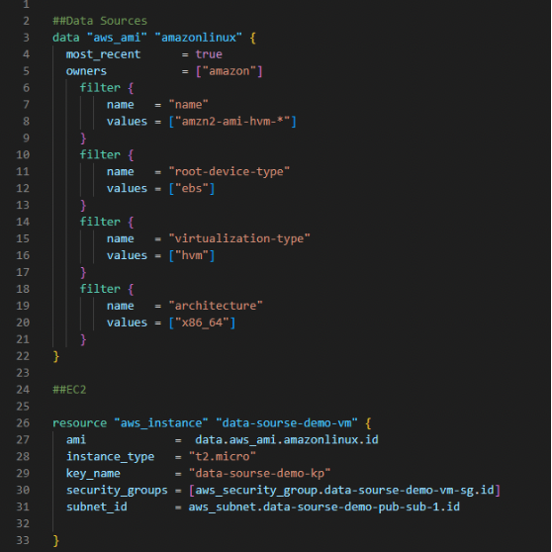
Task: Click the "amazon" owners value
Action: [x=230, y=71]
